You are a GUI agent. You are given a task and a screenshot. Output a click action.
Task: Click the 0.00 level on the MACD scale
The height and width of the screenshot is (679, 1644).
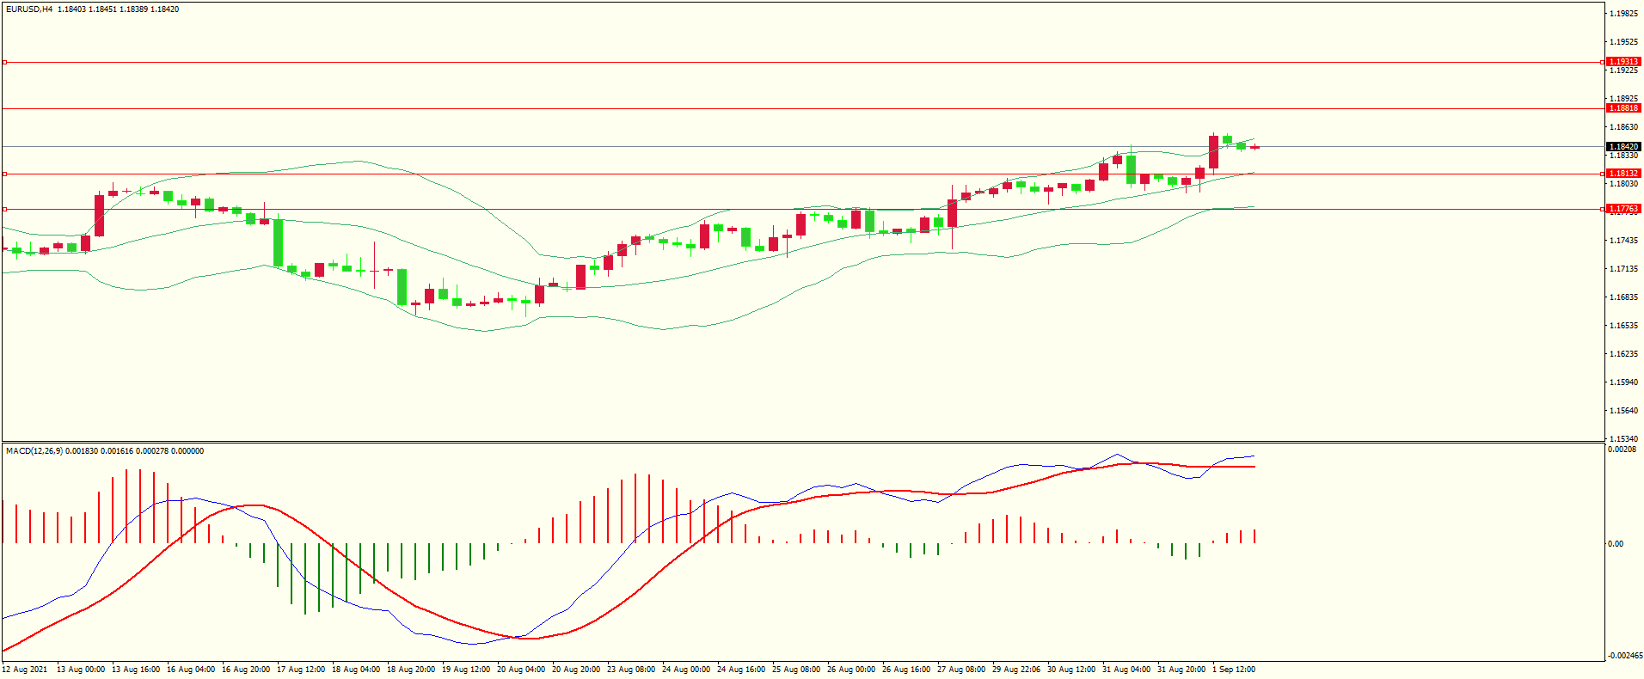tap(1616, 544)
